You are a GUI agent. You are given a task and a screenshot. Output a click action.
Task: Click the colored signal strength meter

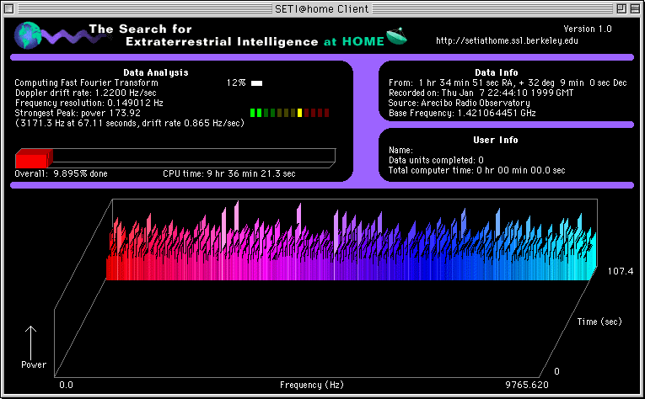289,113
